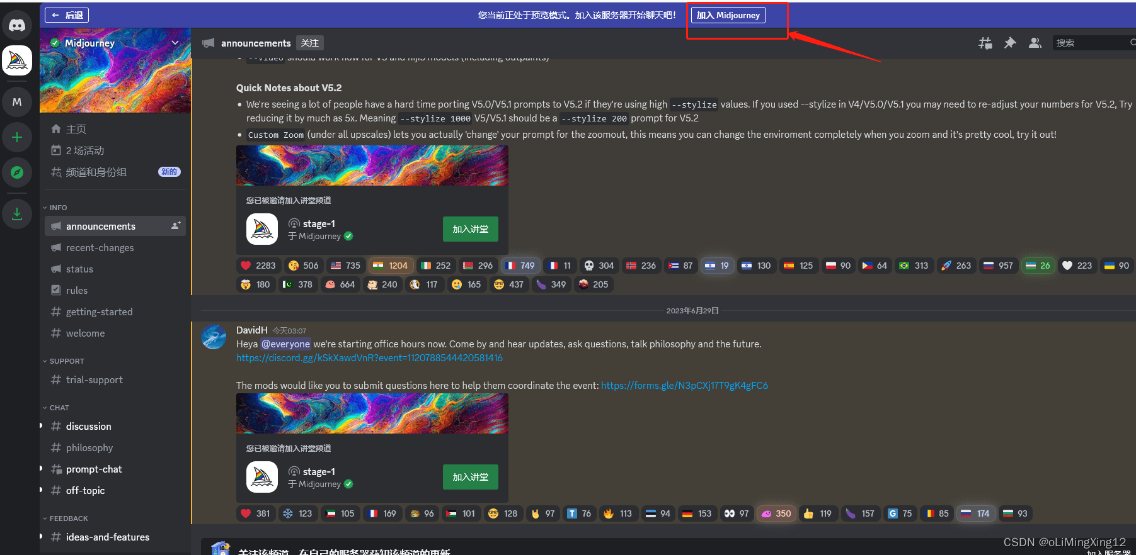Toggle the skull reaction showing 304

click(599, 266)
